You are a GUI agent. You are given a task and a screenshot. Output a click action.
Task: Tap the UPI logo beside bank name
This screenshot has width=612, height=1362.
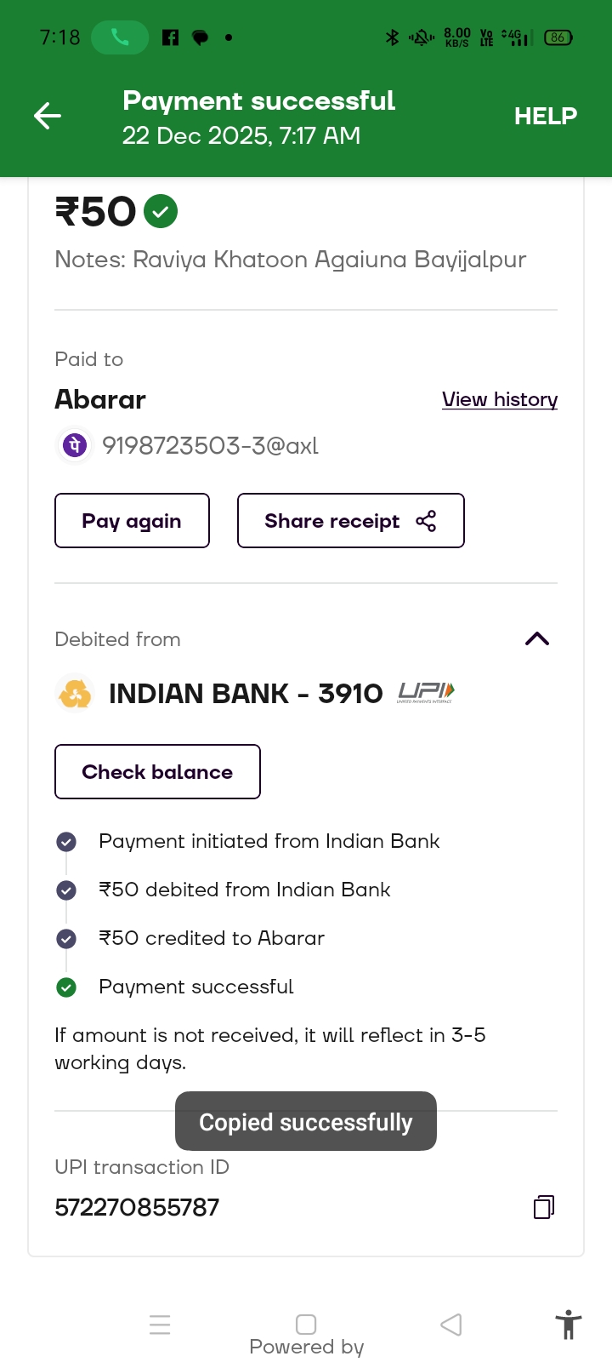tap(427, 693)
